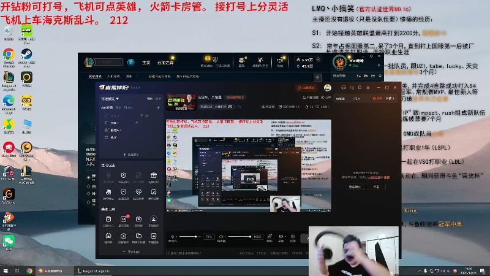Screen dimensions: 490x276
Task: Select the 训练 sub-tab in League client
Action: [x=129, y=76]
